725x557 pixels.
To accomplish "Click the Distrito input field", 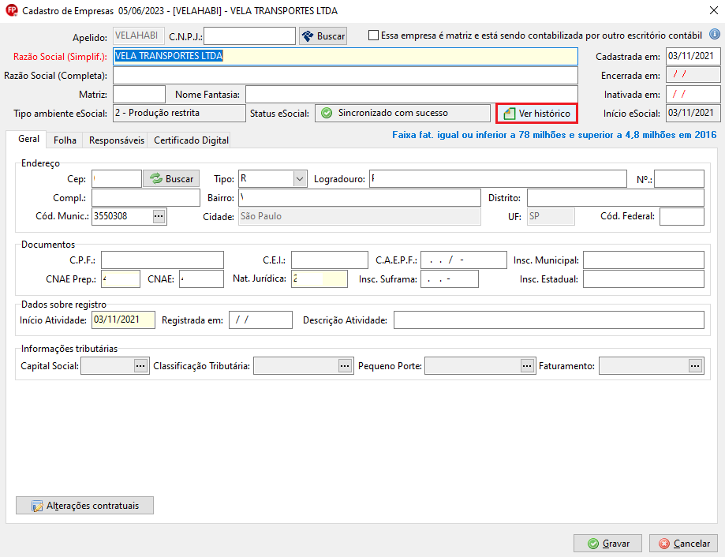I will [615, 197].
